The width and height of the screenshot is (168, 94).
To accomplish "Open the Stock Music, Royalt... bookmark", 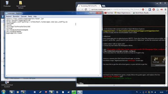I will 141,13.
